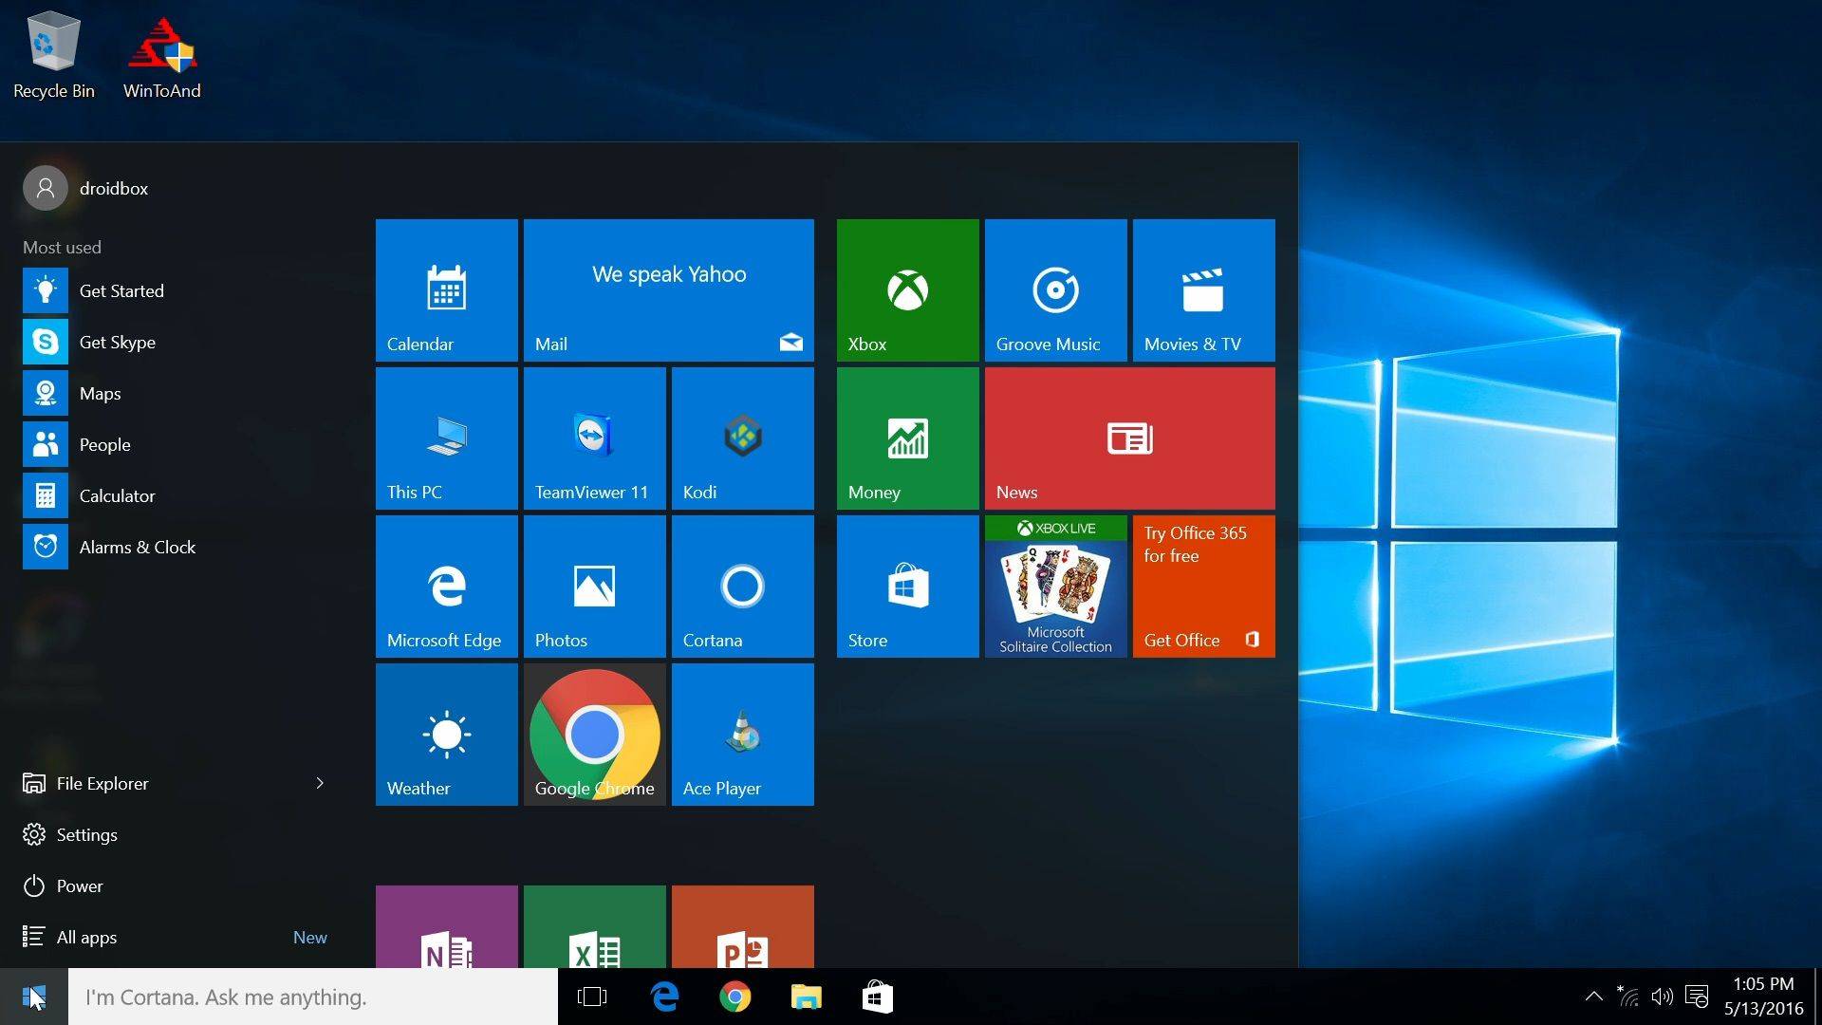The width and height of the screenshot is (1822, 1025).
Task: Expand File Explorer jump list arrow
Action: tap(320, 783)
